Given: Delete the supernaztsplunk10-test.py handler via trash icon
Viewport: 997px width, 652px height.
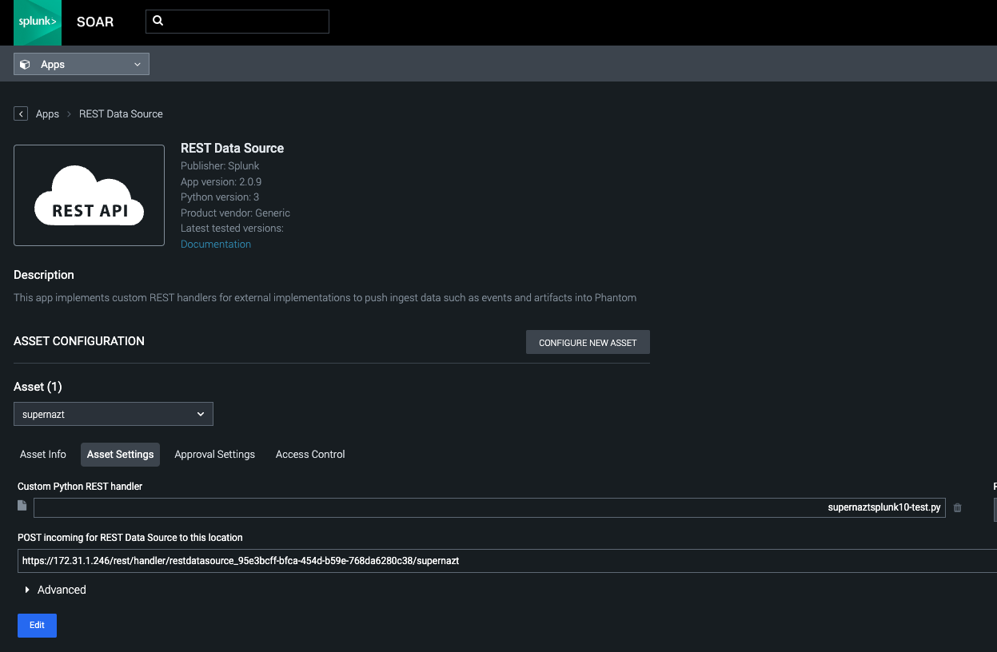Looking at the screenshot, I should tap(957, 507).
